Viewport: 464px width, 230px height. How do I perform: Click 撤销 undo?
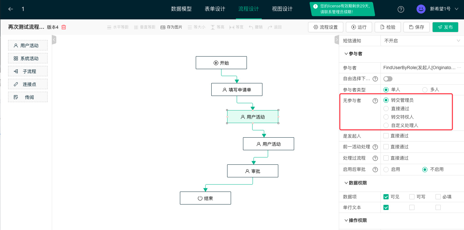pos(256,27)
